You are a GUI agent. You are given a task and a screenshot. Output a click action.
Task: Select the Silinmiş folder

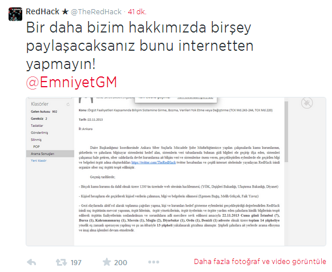tap(36, 140)
